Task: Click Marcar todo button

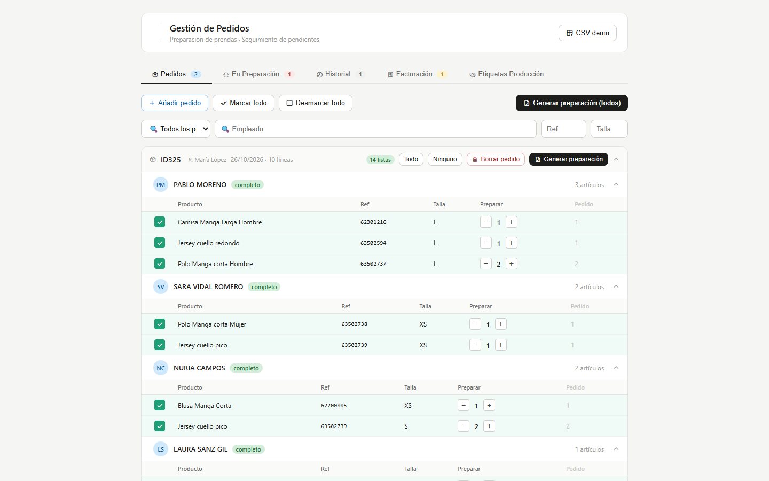Action: [244, 103]
